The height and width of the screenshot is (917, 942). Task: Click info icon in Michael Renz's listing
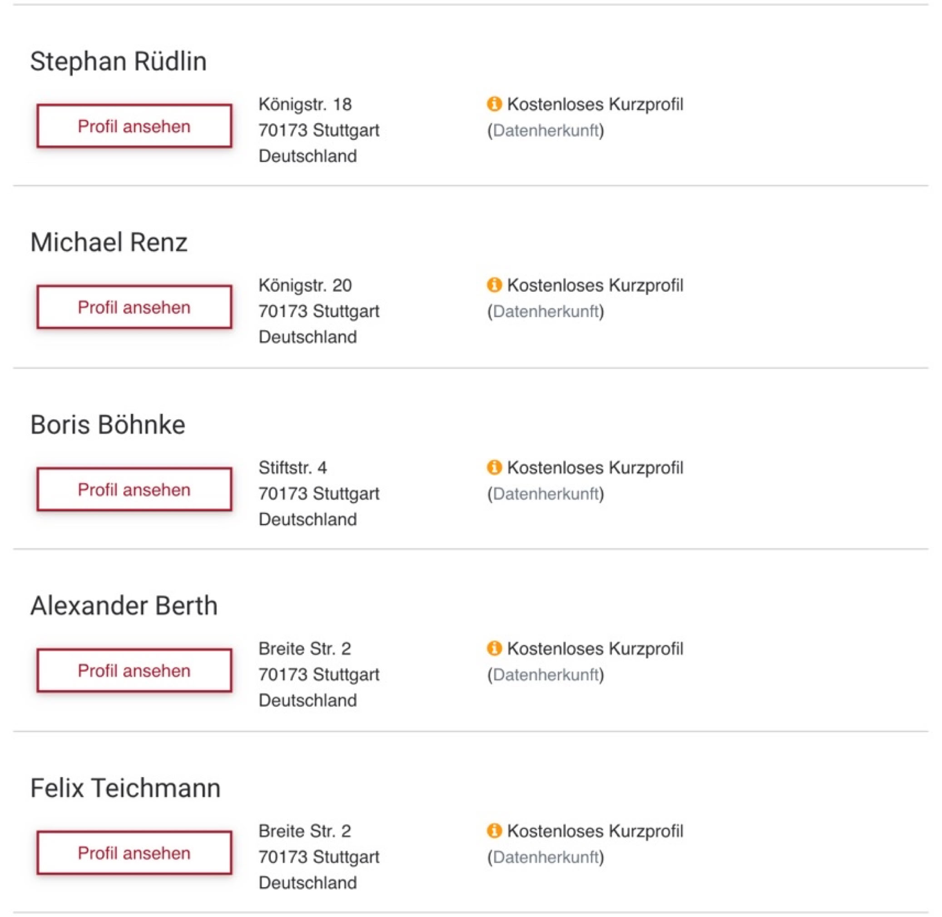(x=494, y=284)
